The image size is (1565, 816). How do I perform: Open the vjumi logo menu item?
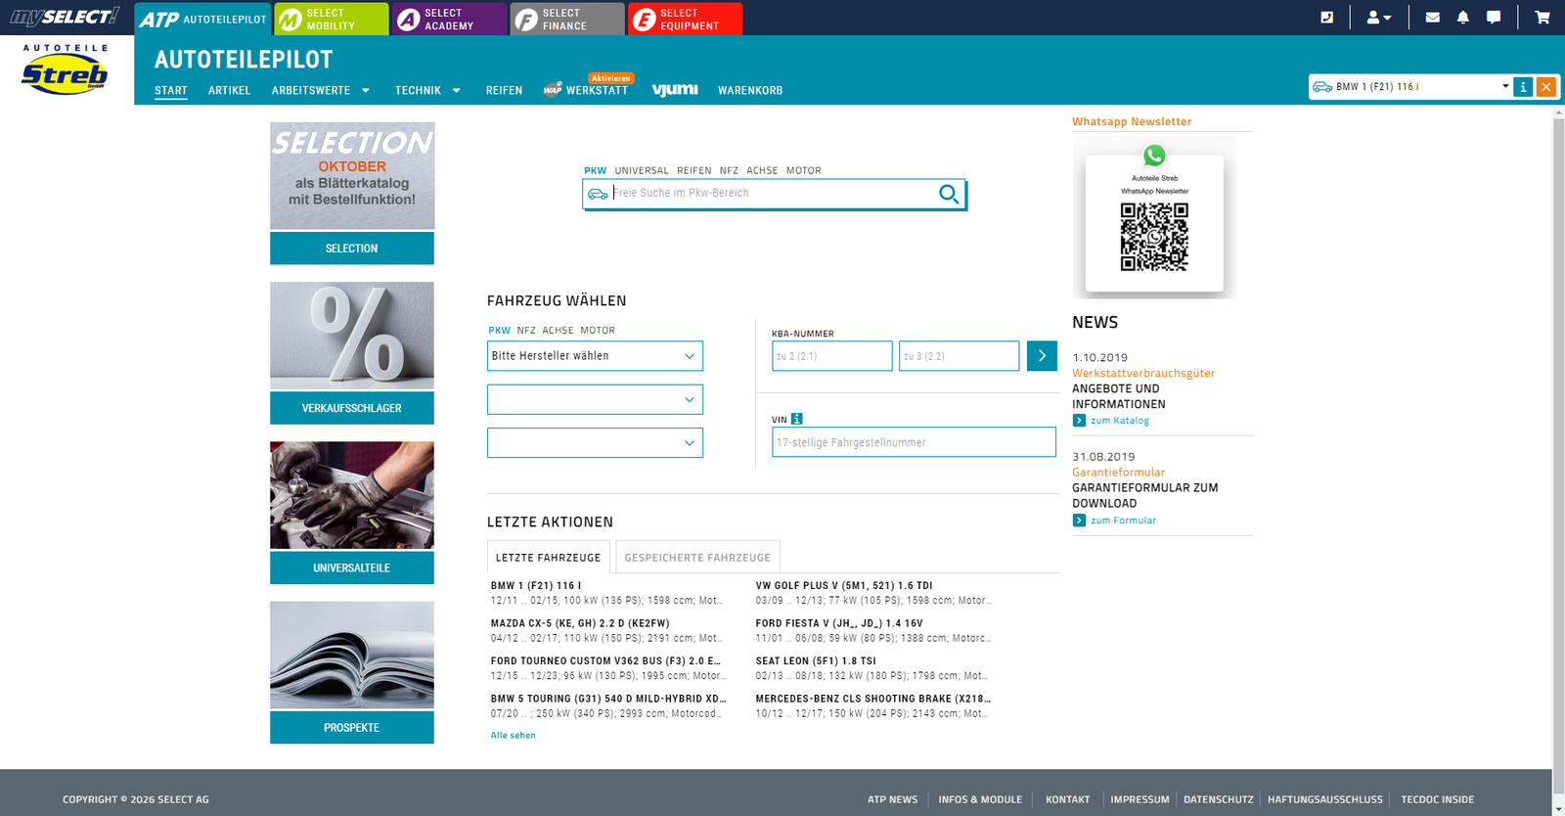click(675, 90)
